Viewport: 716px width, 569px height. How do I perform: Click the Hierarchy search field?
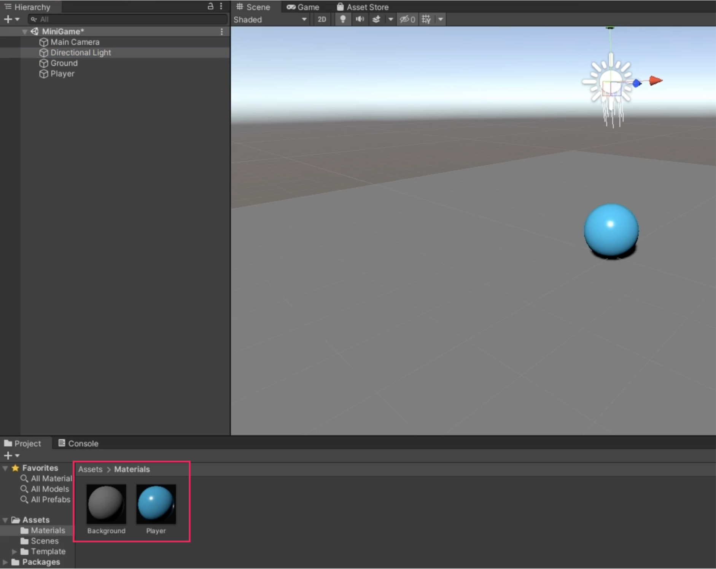[129, 19]
